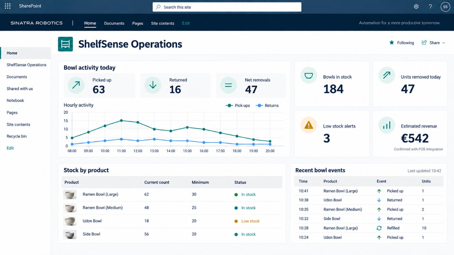
Task: Open the settings gear icon
Action: [x=416, y=6]
